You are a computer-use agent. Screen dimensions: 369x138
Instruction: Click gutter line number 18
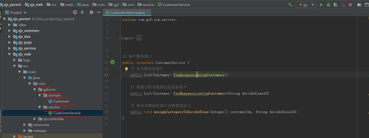[106, 112]
